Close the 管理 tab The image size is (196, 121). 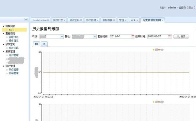point(126,20)
